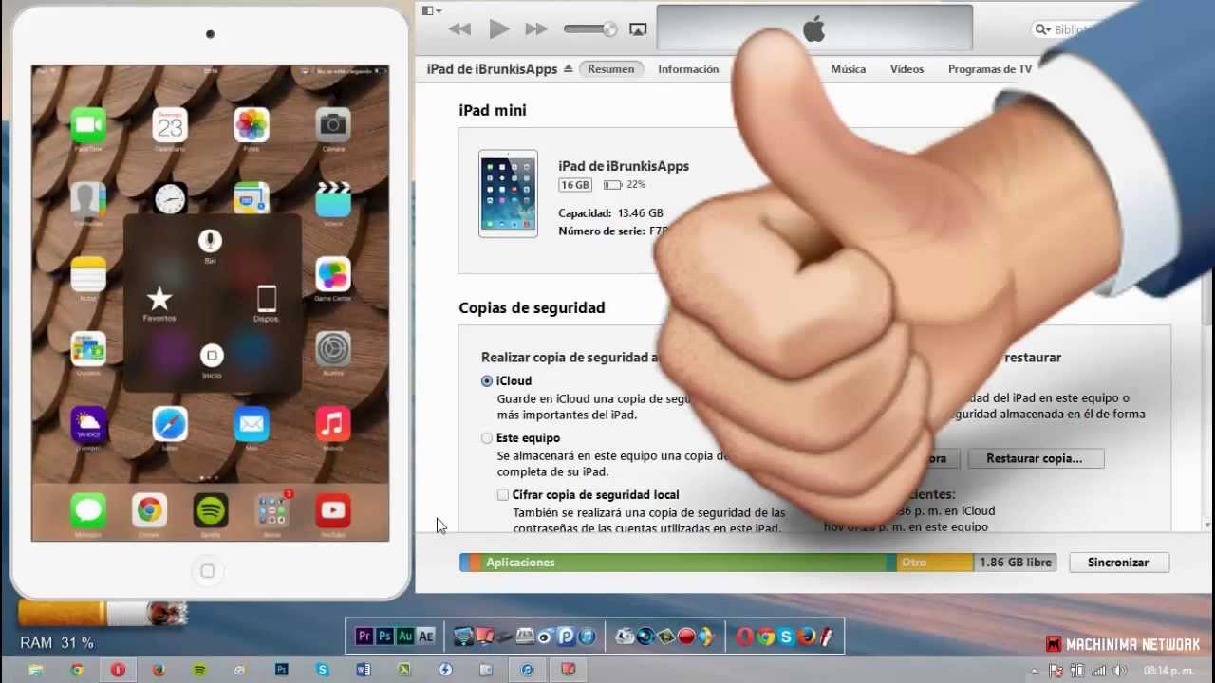Image resolution: width=1215 pixels, height=683 pixels.
Task: Open Messages in the iPad dock
Action: point(88,510)
